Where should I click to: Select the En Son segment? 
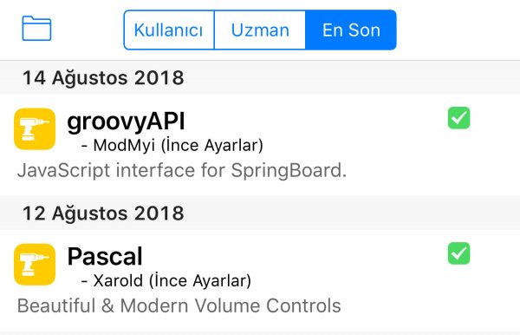click(x=351, y=30)
